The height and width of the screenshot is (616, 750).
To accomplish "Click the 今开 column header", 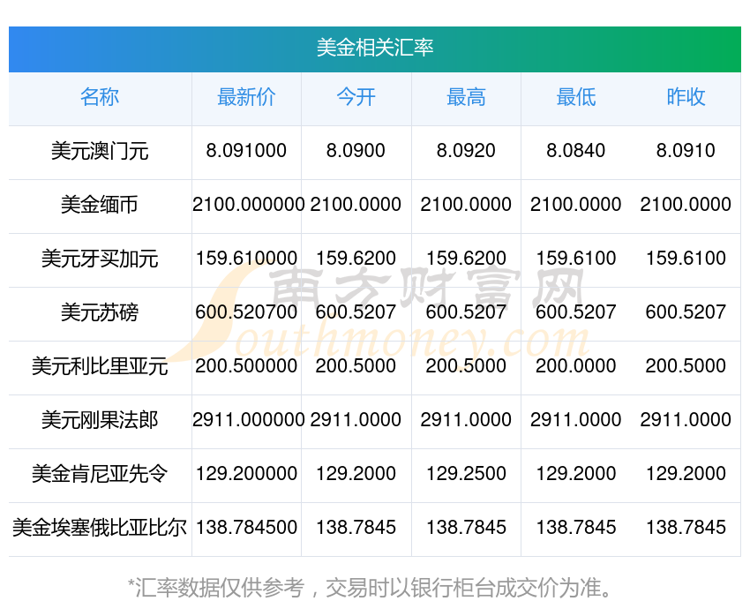I will [356, 97].
